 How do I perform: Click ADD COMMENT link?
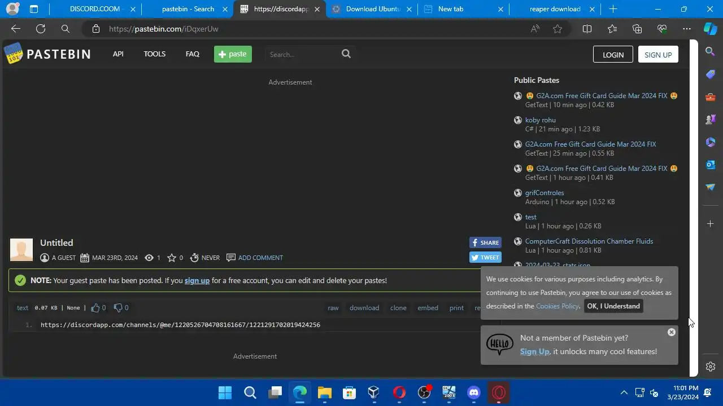tap(260, 258)
